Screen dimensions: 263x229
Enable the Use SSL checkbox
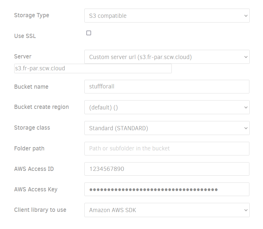point(89,33)
